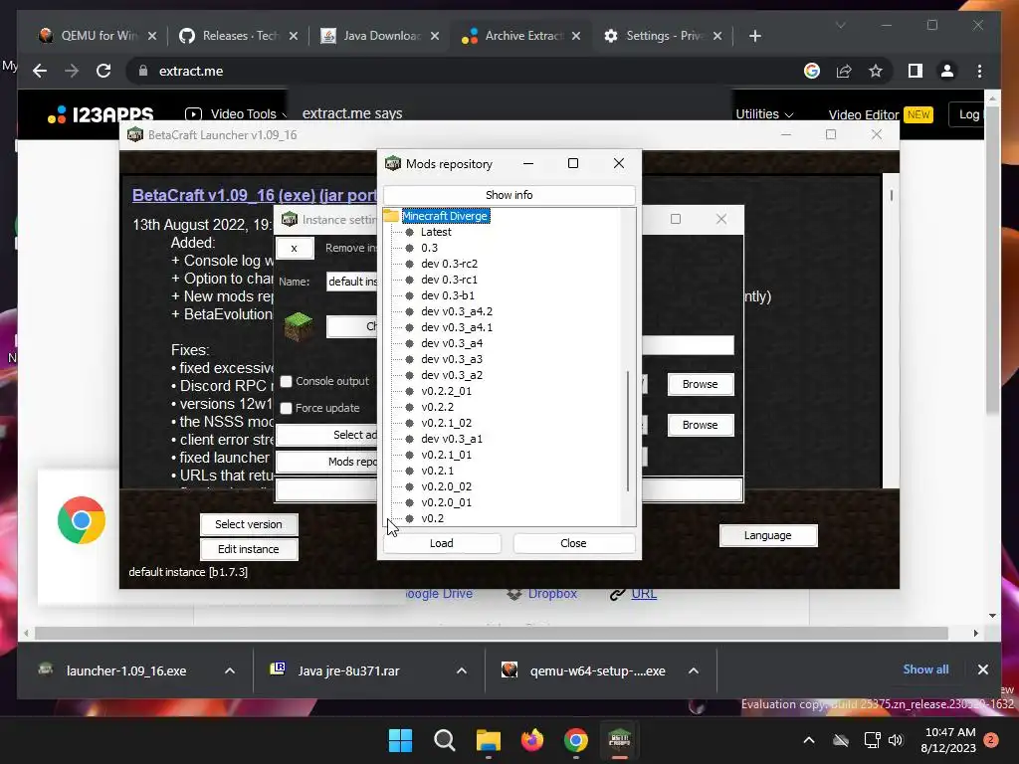
Task: Select v0.2.0_02 entry
Action: pos(447,486)
